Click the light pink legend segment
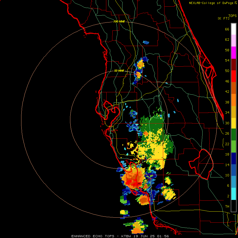This screenshot has width=238, height=238. pyautogui.click(x=234, y=41)
